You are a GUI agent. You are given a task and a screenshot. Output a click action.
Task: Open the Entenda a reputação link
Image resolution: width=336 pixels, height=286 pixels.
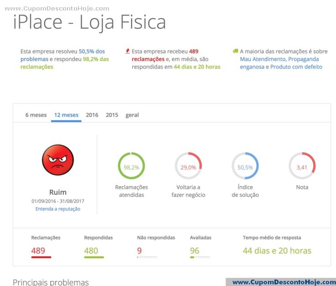coord(58,209)
